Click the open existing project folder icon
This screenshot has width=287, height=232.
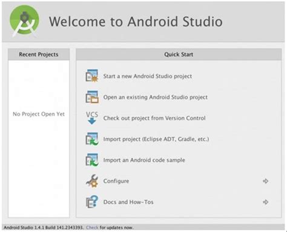tap(92, 97)
